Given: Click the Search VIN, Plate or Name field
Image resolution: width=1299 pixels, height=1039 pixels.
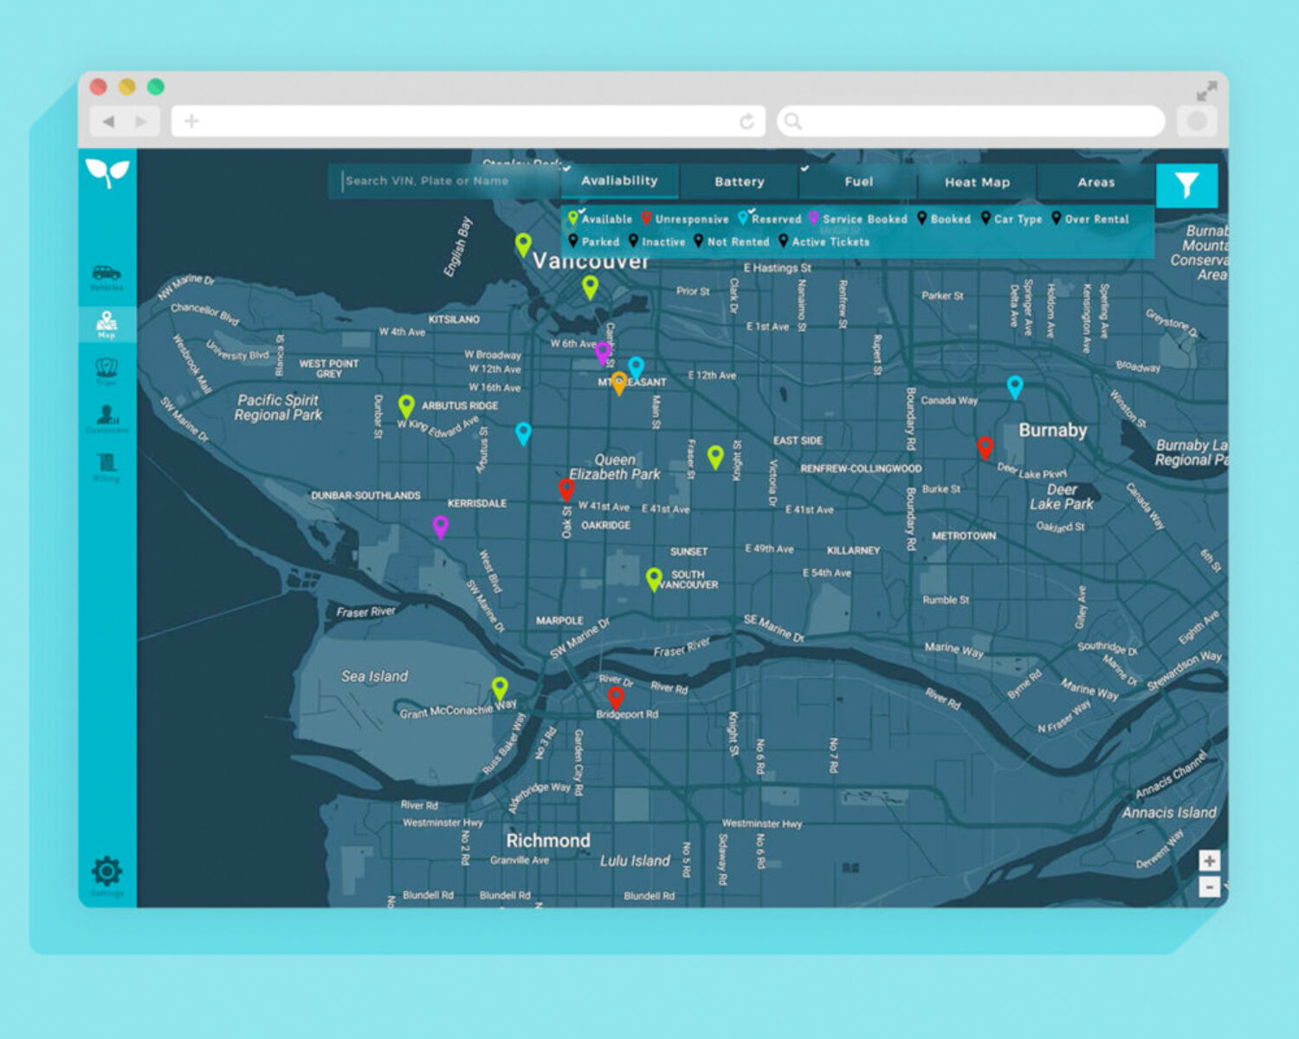Looking at the screenshot, I should tap(446, 181).
